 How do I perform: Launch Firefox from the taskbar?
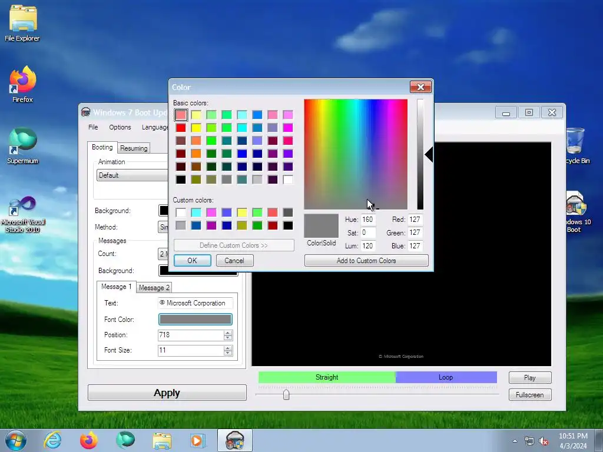88,440
